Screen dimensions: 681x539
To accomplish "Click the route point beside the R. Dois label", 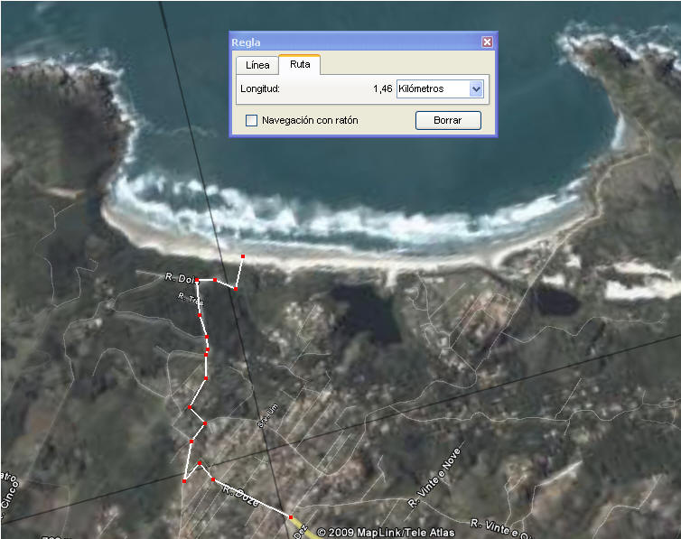I will pyautogui.click(x=197, y=281).
